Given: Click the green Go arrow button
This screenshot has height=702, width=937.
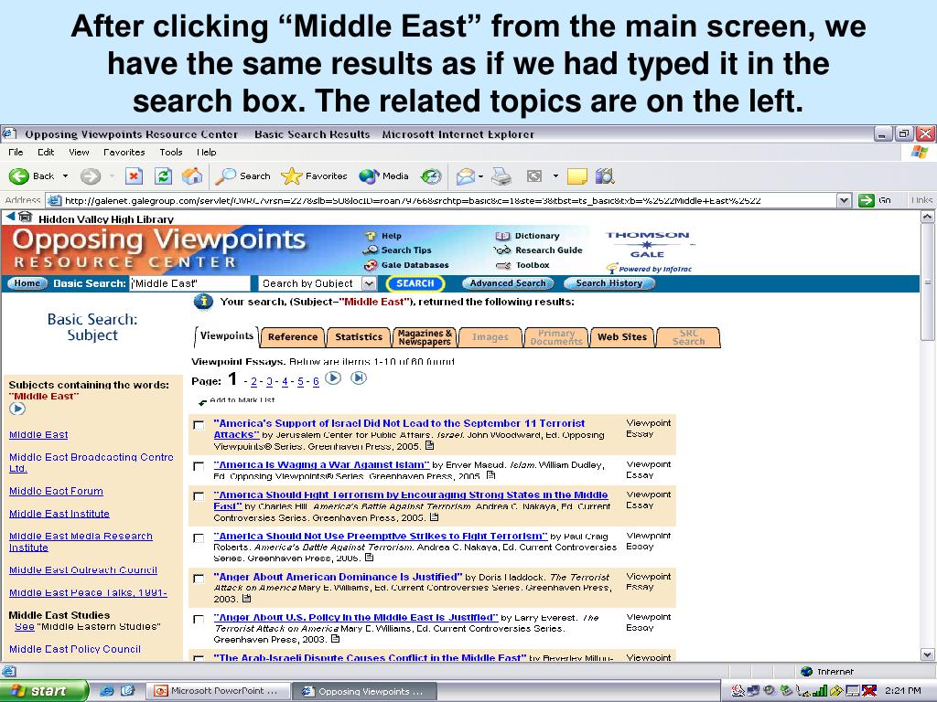Looking at the screenshot, I should point(867,200).
